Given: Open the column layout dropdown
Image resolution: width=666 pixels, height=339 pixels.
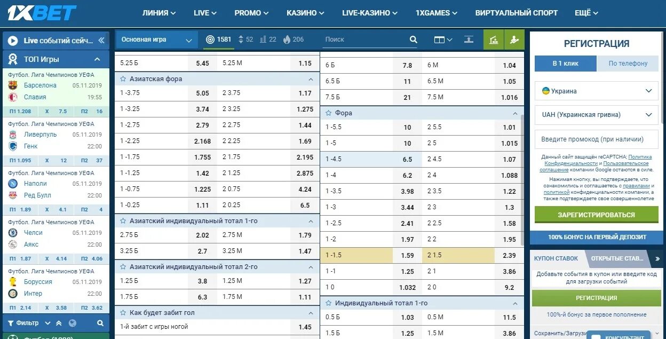Looking at the screenshot, I should point(443,40).
